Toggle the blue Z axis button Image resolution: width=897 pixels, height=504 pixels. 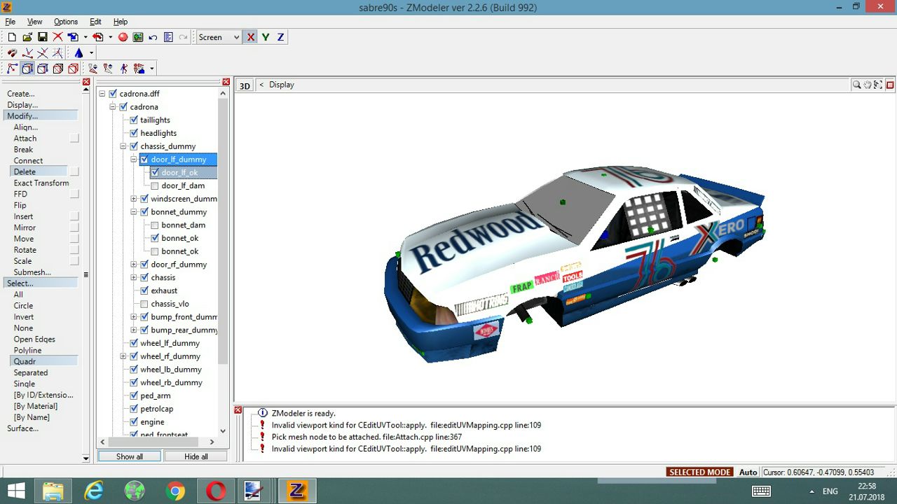click(x=280, y=37)
